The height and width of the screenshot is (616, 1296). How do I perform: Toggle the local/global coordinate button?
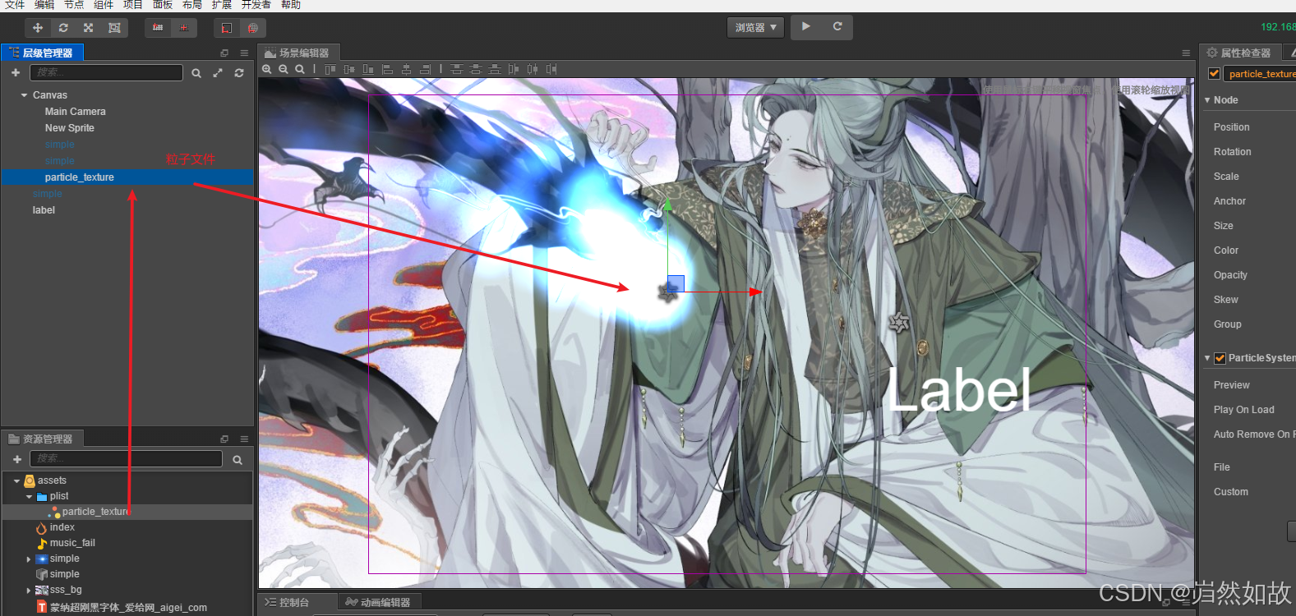(x=183, y=28)
